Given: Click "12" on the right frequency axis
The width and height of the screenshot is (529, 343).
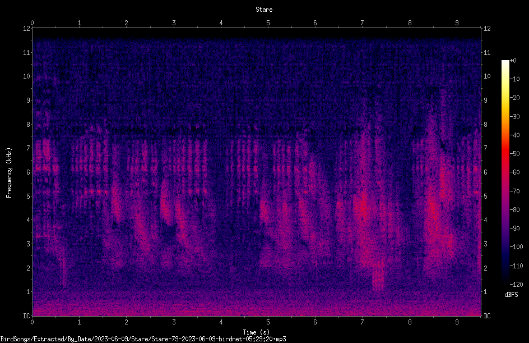Looking at the screenshot, I should coord(487,29).
